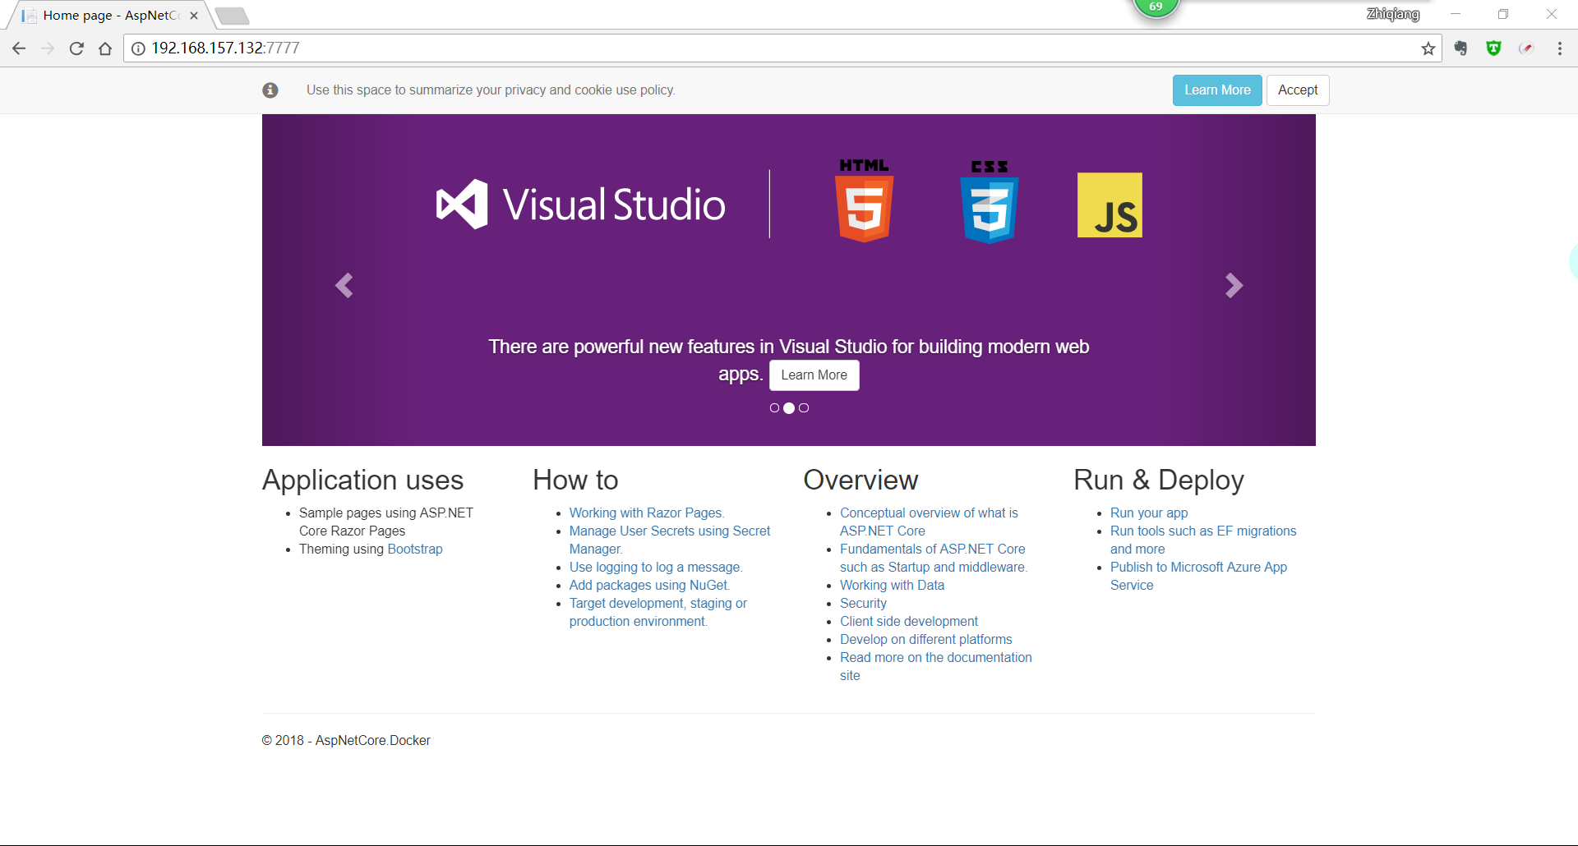Click the red circular extension icon

[1527, 48]
